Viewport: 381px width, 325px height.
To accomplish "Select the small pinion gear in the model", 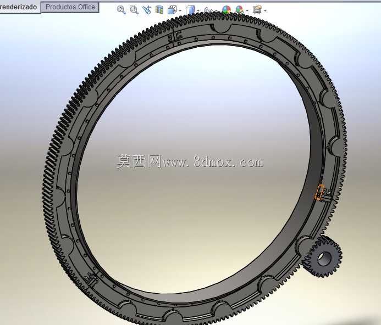I will click(323, 257).
